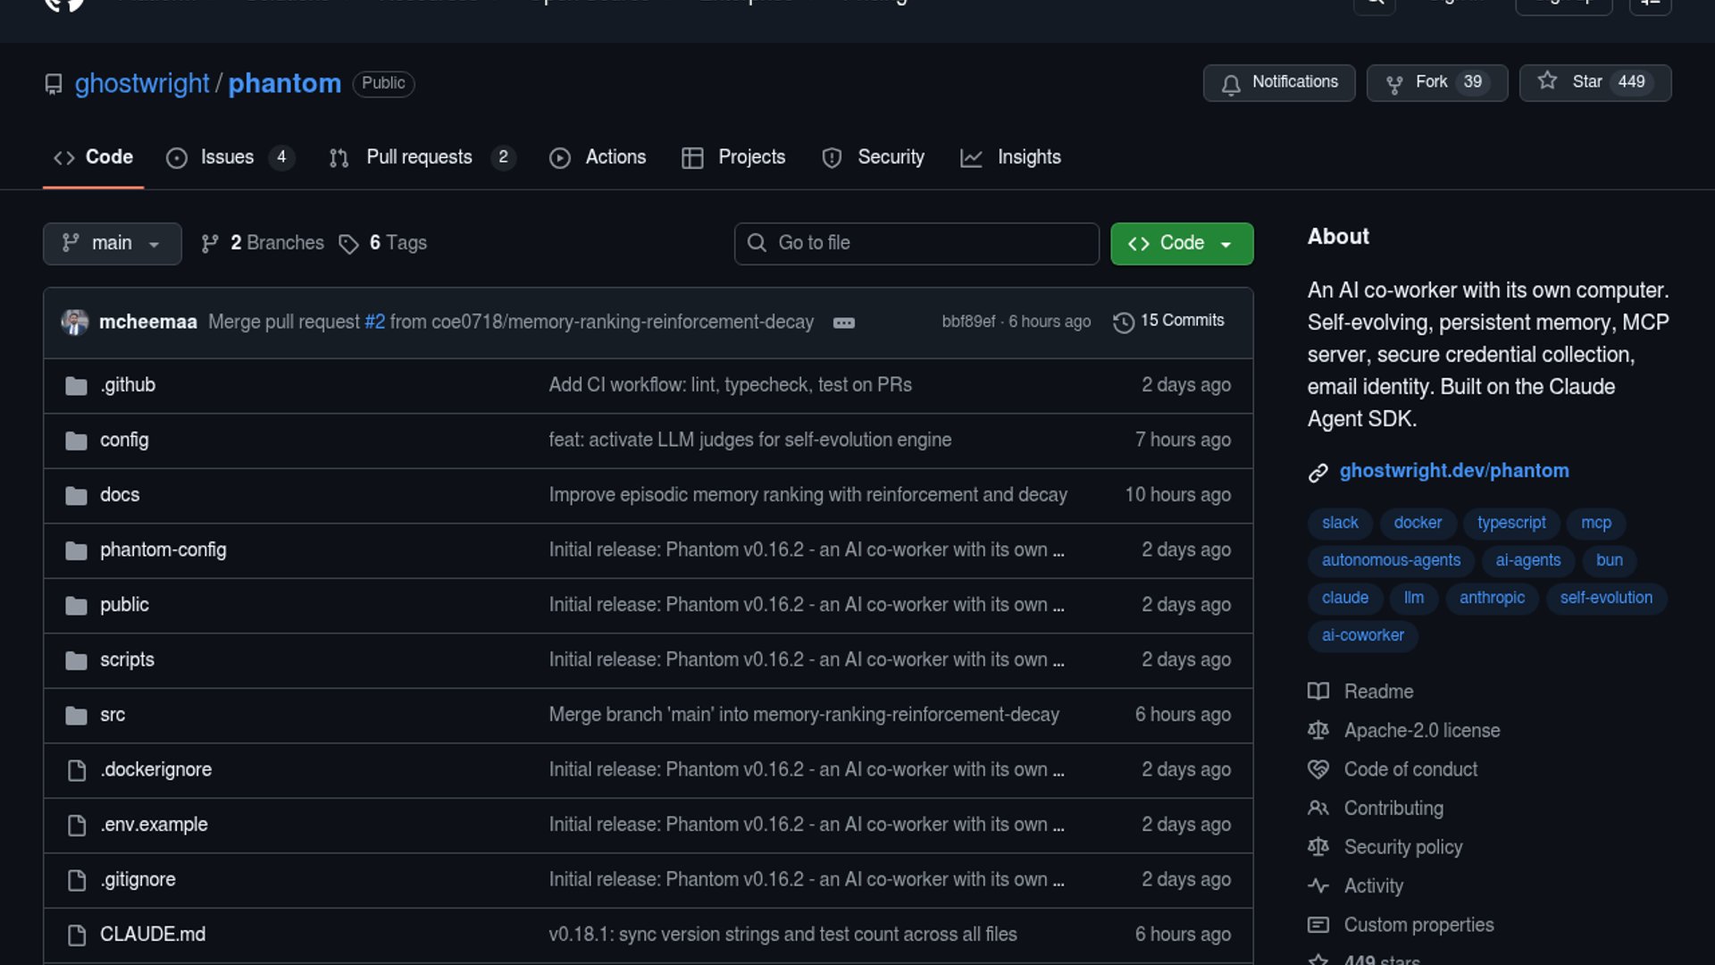This screenshot has height=965, width=1715.
Task: Open ghostwright.dev/phantom website link
Action: (x=1453, y=471)
